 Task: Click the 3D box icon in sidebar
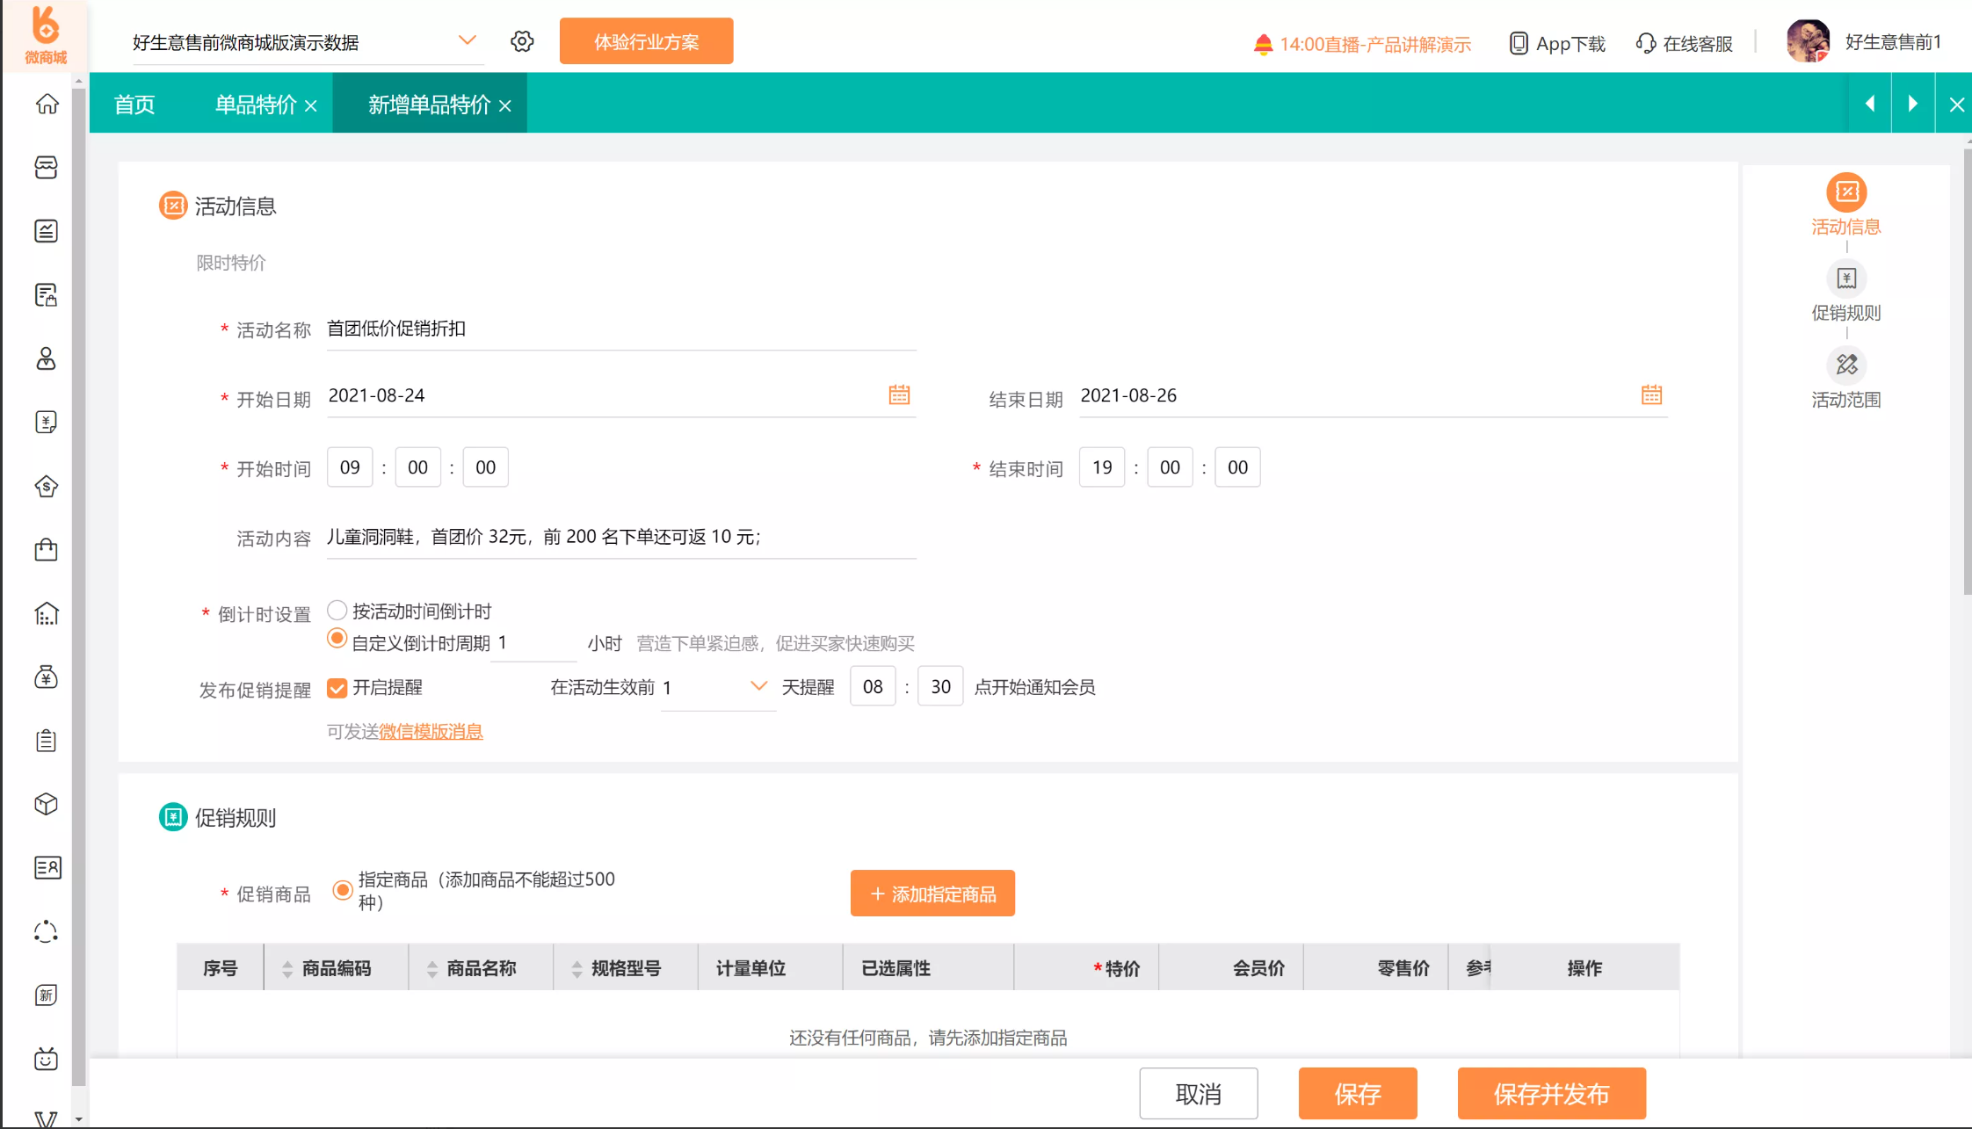coord(47,804)
